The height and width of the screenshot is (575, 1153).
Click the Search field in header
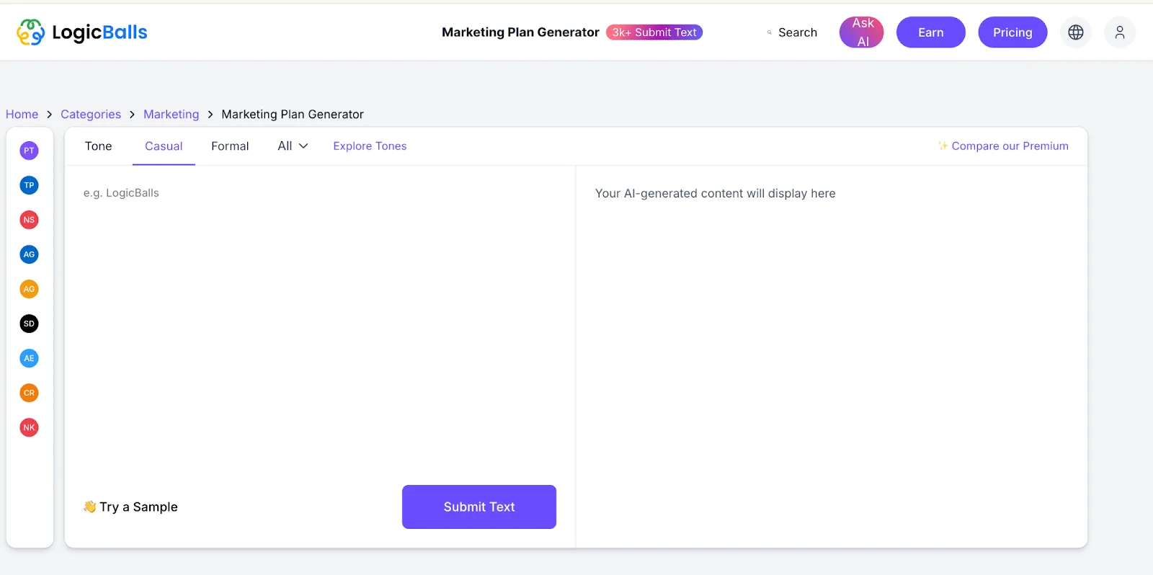(792, 32)
